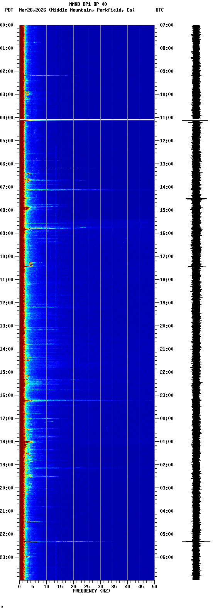
Task: Click "16:00" on the PDT time axis
Action: click(7, 395)
